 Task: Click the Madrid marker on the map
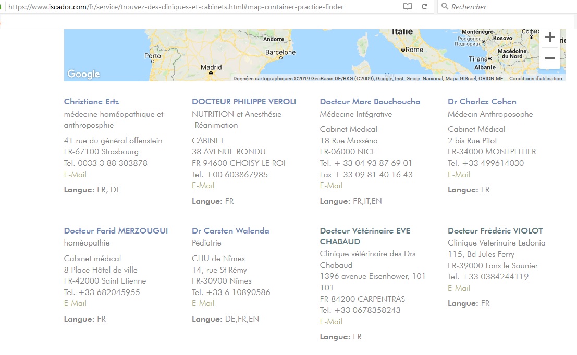coord(211,73)
